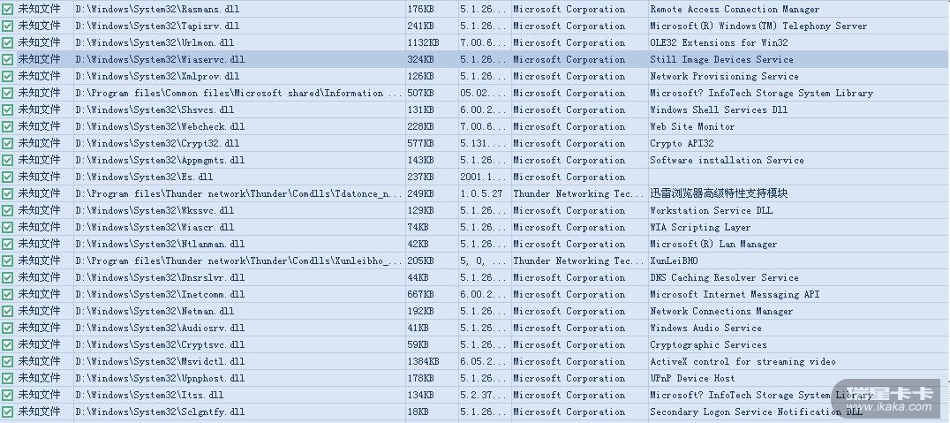Screen dimensions: 950x423
Task: Click 'Windows Shell Services Dll' description
Action: coord(720,110)
